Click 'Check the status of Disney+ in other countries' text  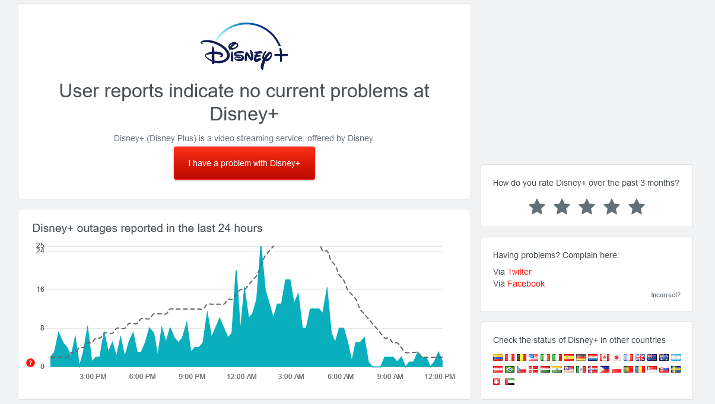[579, 340]
